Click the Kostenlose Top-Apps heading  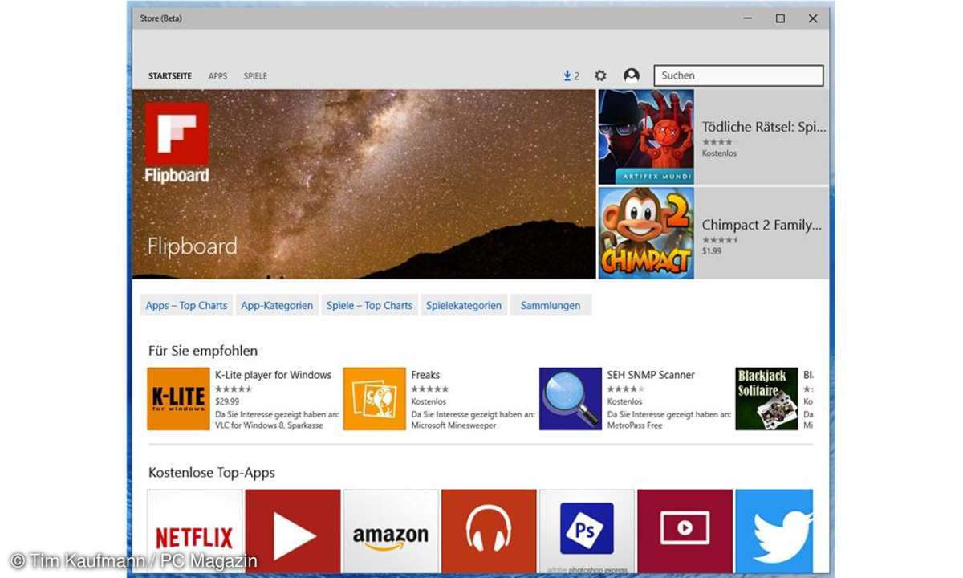[212, 473]
